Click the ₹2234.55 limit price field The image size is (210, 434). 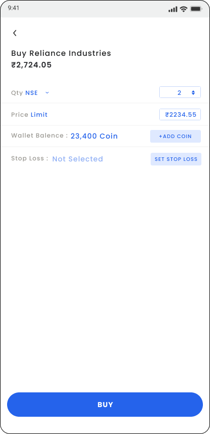180,115
